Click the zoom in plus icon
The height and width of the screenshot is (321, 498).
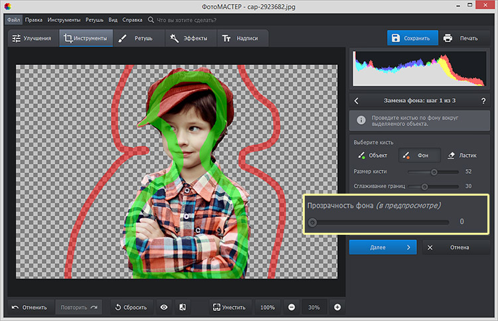(x=337, y=307)
